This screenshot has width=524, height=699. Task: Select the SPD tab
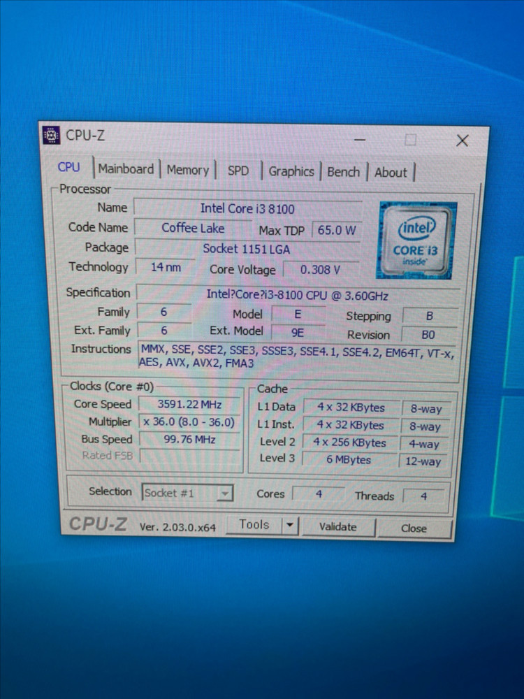pyautogui.click(x=238, y=171)
